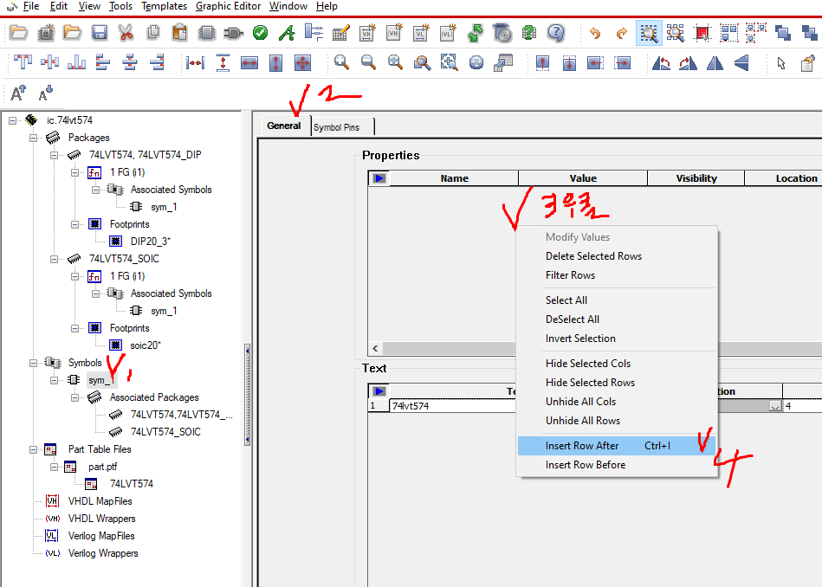Collapse the ic.74lvt574 root node
822x587 pixels.
pos(13,120)
